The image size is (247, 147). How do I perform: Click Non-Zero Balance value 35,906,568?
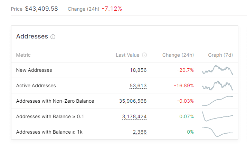[x=133, y=101]
